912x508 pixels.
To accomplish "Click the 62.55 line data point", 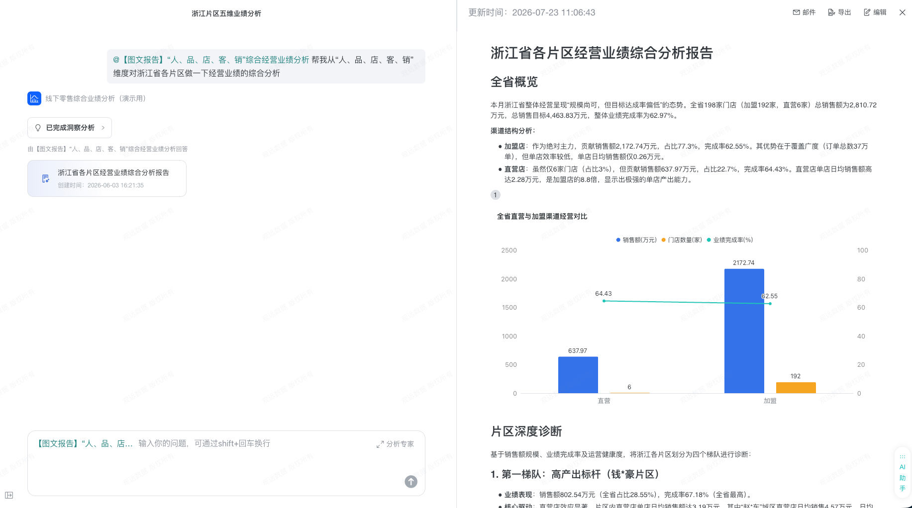I will [x=770, y=304].
